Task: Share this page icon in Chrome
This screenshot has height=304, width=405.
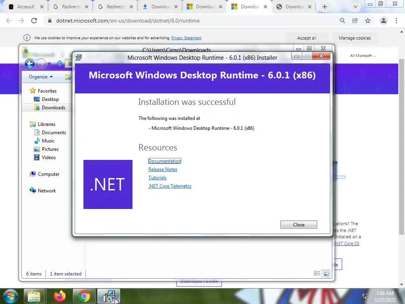Action: click(x=355, y=21)
